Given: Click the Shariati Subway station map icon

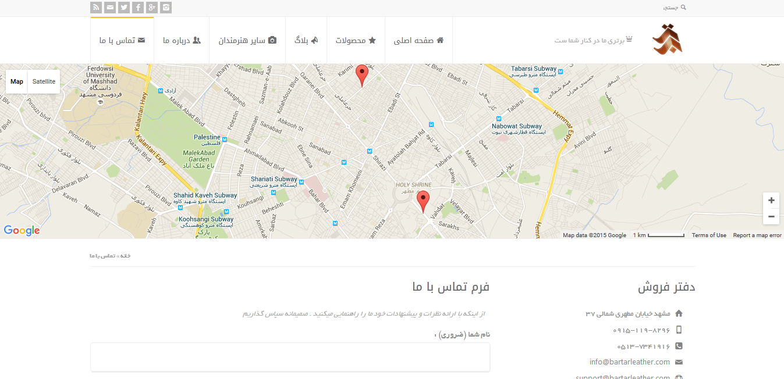Looking at the screenshot, I should (x=301, y=182).
